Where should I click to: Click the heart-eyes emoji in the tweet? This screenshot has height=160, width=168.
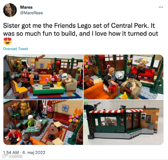point(7,41)
